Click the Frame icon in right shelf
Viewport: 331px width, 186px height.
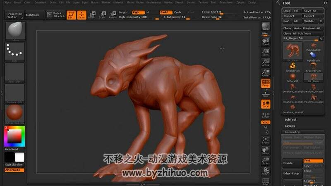266,140
